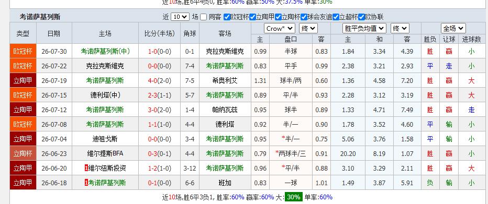Click 立陶甲 tag in the 26-07-19 row
Viewport: 488px width, 204px height.
(23, 80)
